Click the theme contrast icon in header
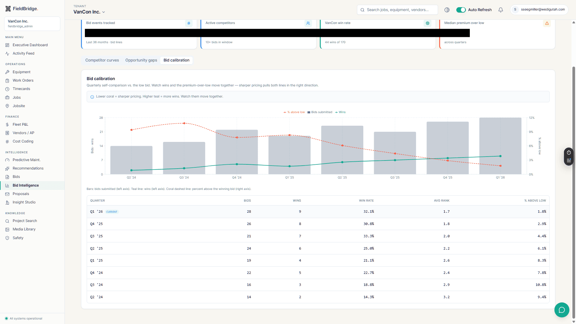576x324 pixels. click(x=447, y=10)
